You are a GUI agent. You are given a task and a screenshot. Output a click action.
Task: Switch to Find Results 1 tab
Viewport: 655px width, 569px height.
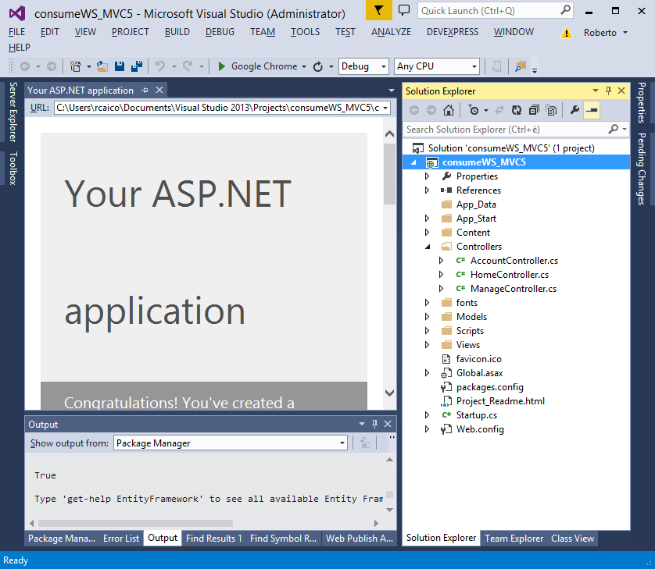214,538
